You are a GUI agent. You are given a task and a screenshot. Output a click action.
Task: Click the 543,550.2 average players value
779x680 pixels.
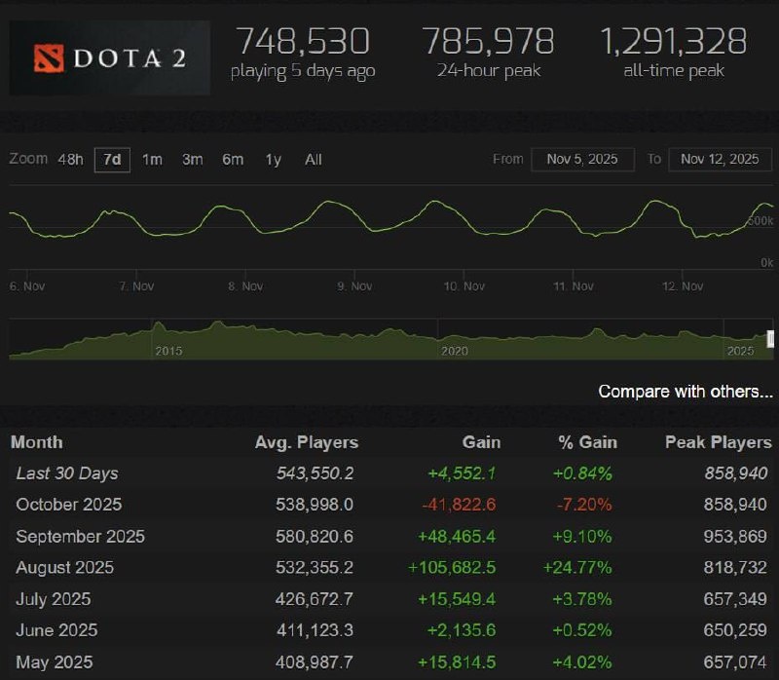(x=315, y=473)
